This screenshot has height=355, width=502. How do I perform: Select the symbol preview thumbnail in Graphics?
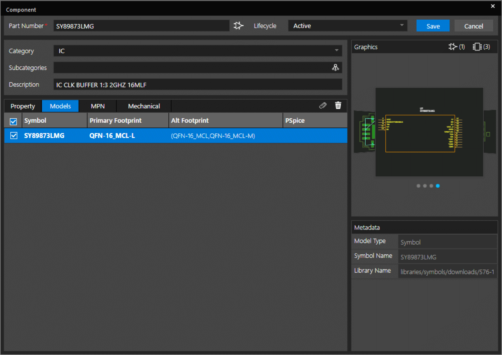[x=429, y=132]
